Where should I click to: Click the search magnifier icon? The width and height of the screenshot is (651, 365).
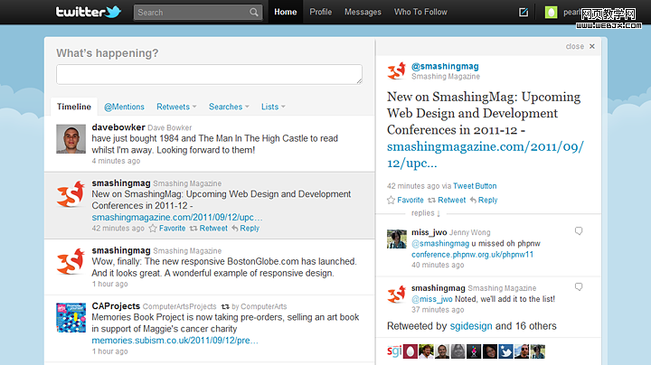click(255, 13)
